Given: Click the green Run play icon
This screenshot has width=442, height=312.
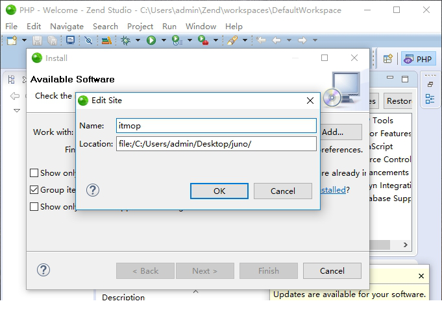Looking at the screenshot, I should tap(151, 40).
